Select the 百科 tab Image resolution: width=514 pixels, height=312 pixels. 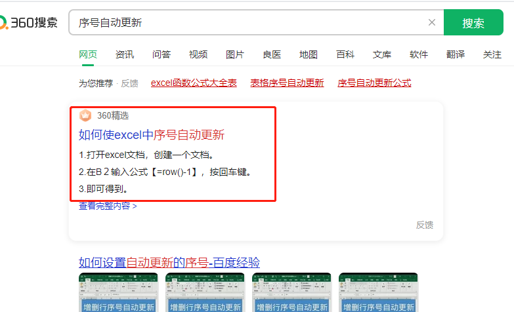click(345, 54)
